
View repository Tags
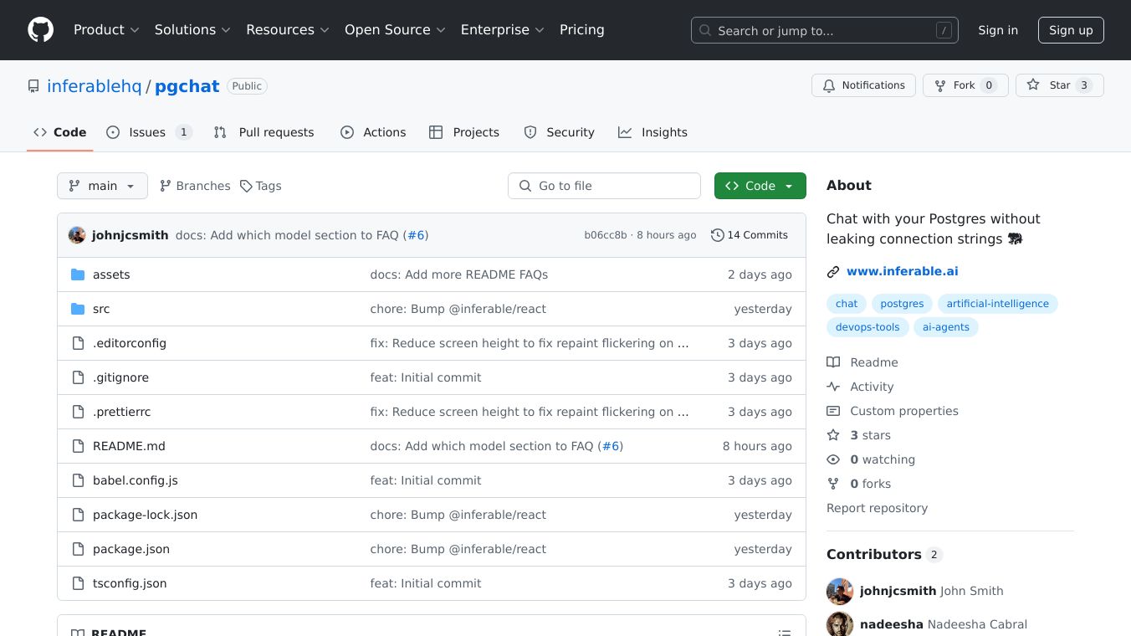pyautogui.click(x=260, y=186)
